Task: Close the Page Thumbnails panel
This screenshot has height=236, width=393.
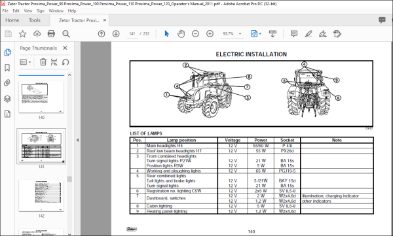Action: pyautogui.click(x=65, y=48)
